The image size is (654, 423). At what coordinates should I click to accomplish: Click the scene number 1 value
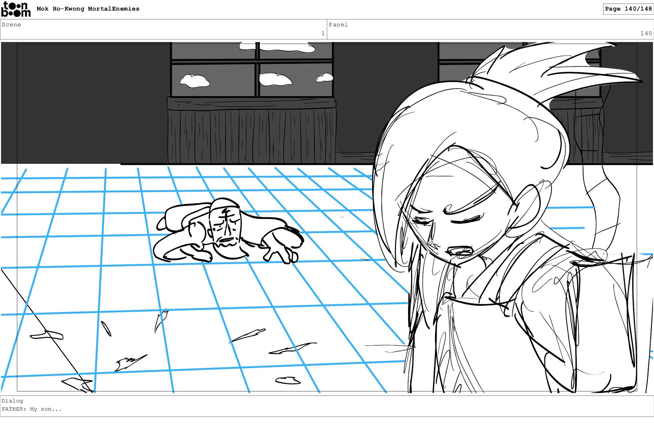tap(323, 33)
